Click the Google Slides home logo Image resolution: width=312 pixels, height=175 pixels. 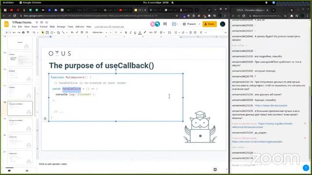click(6, 24)
